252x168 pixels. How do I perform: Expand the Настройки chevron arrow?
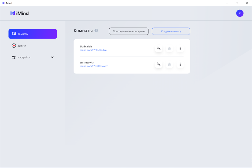52,57
